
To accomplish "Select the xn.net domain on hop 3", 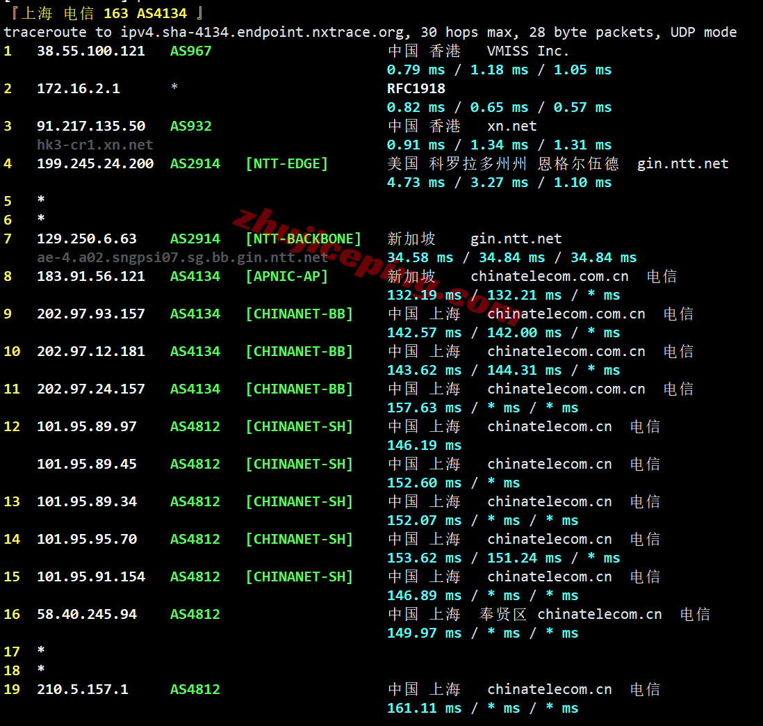I will tap(512, 126).
